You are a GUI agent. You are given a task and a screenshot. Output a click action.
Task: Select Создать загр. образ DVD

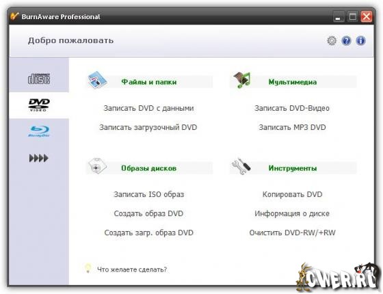coord(149,232)
